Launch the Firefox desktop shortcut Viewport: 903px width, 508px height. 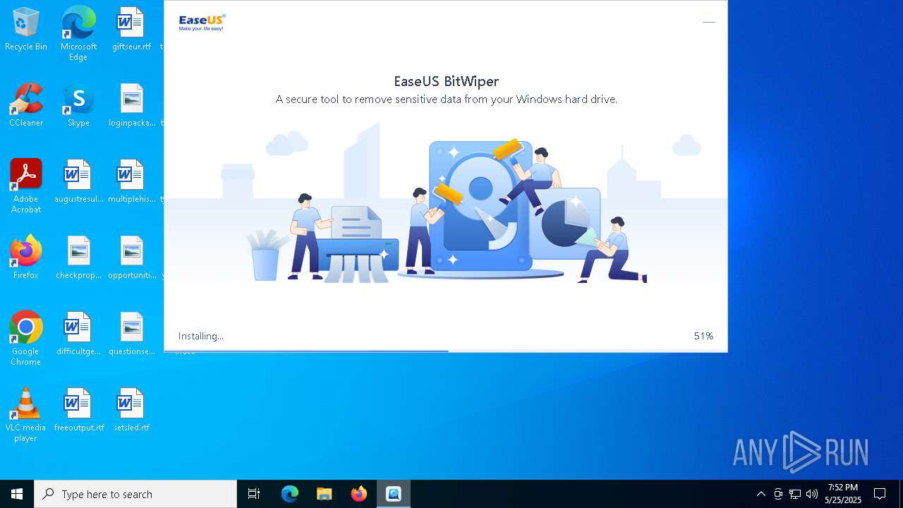click(26, 258)
